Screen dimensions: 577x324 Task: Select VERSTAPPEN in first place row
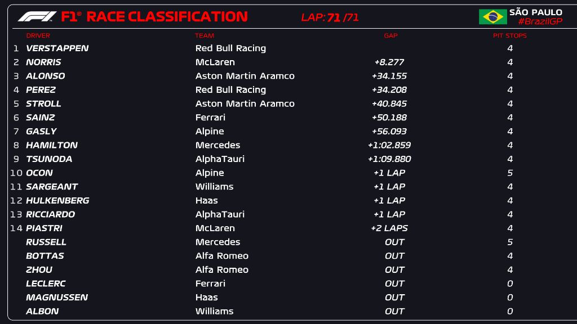point(57,48)
